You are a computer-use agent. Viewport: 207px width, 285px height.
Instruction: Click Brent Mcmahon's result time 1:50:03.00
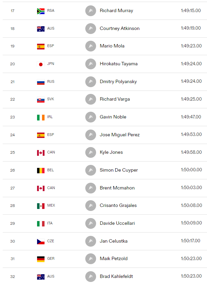coord(191,187)
